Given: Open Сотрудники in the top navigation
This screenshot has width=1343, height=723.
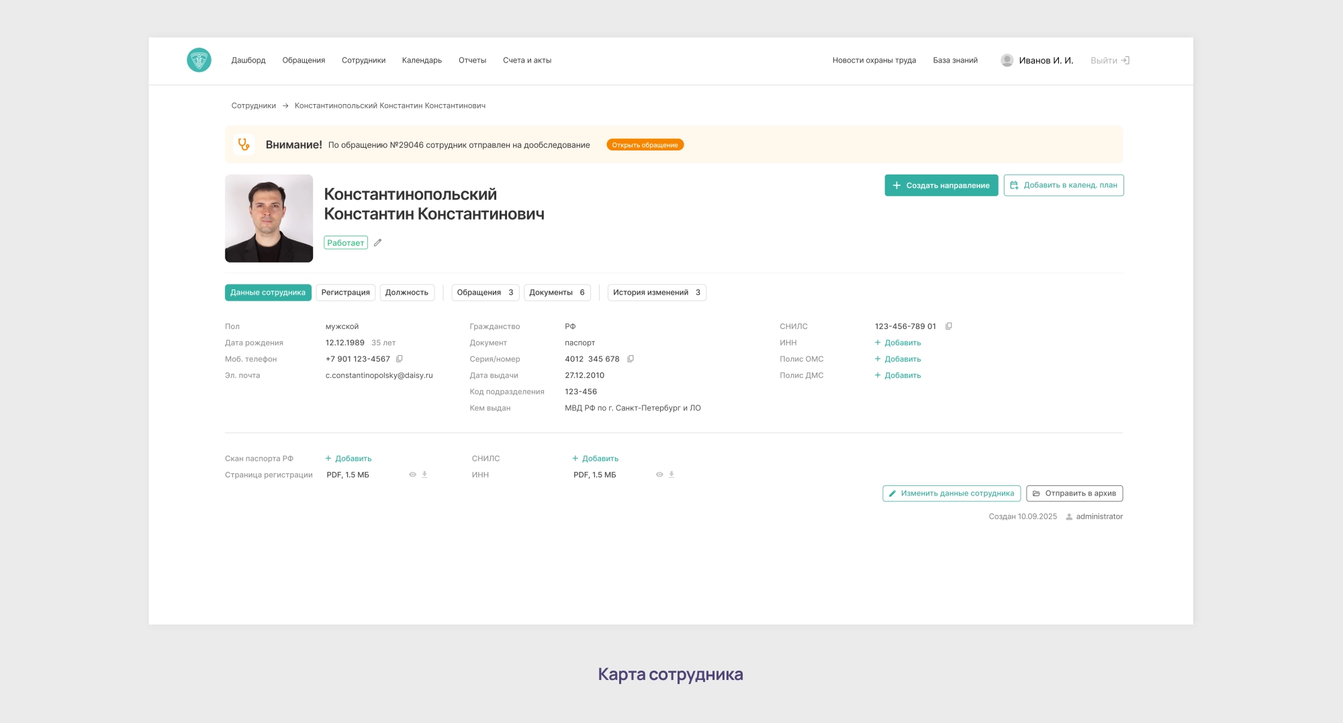Looking at the screenshot, I should 363,60.
